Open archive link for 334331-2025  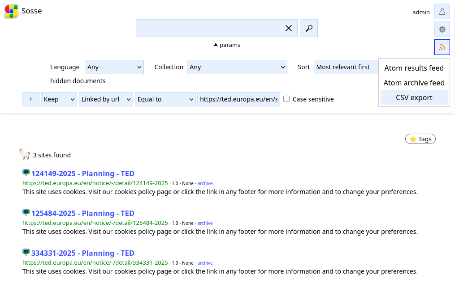(x=205, y=263)
